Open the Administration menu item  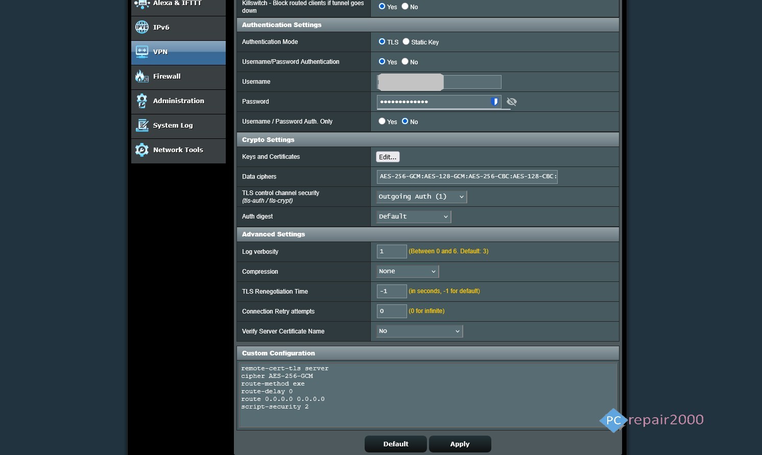[x=178, y=102]
